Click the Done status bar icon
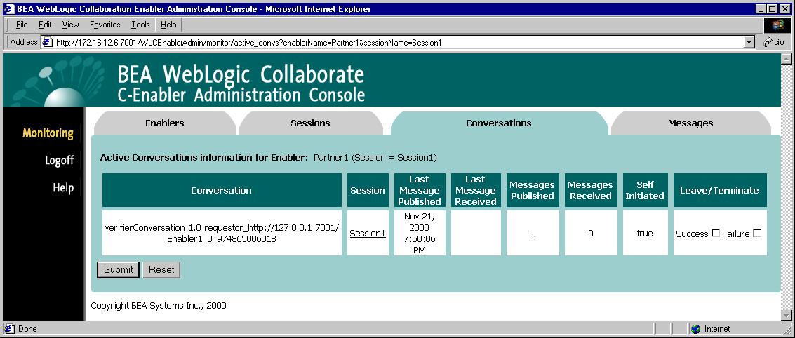 [x=10, y=329]
